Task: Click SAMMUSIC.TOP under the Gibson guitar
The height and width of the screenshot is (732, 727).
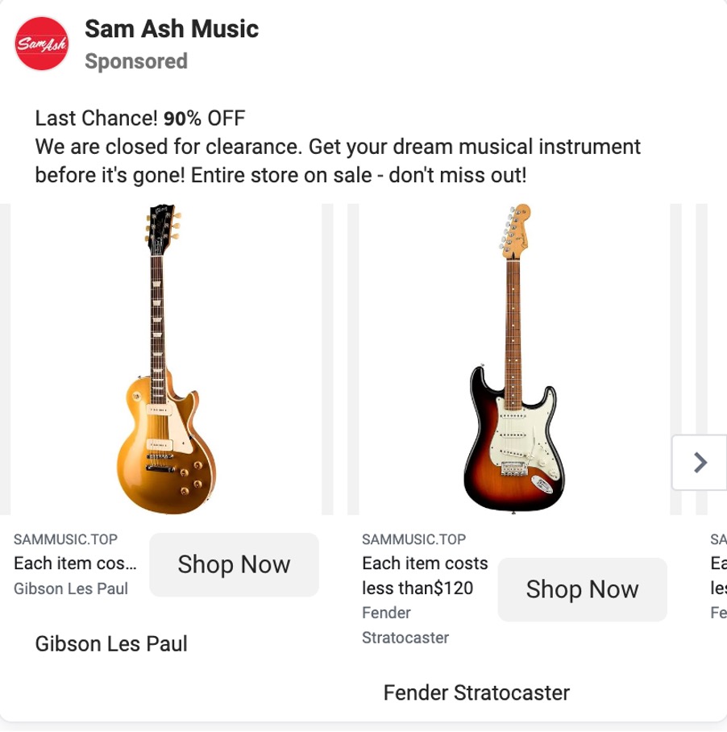Action: (65, 539)
